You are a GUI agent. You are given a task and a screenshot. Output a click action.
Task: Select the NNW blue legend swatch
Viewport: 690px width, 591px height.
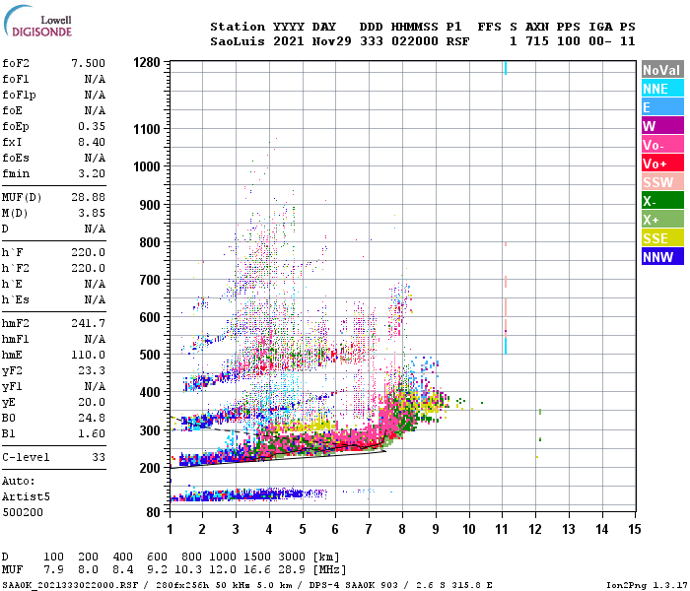[662, 257]
